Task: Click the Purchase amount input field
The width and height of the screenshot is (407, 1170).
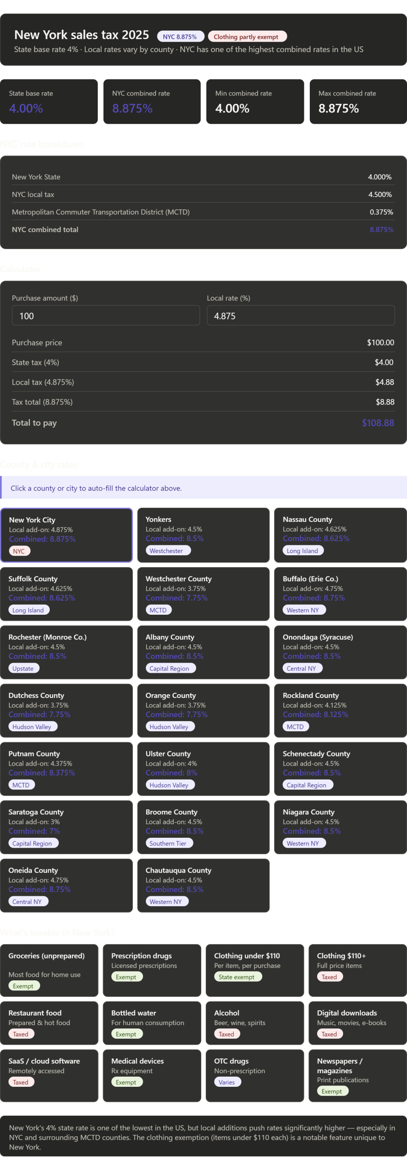Action: [106, 315]
